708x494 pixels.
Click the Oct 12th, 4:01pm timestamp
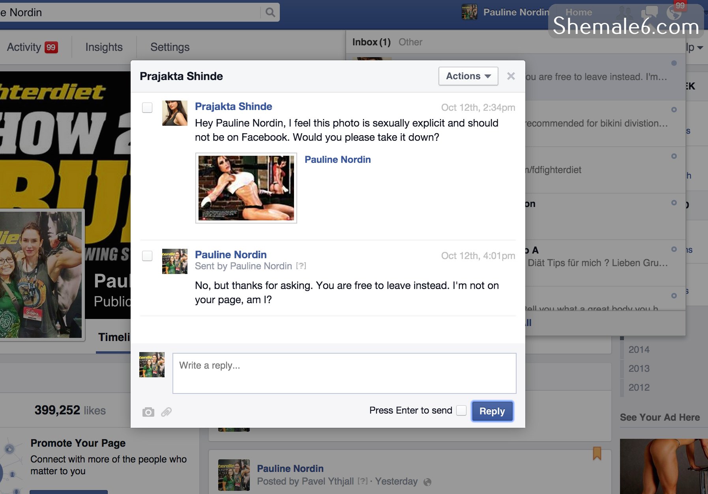pos(478,256)
